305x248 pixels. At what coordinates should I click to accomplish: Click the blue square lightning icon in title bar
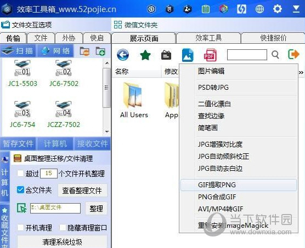pyautogui.click(x=241, y=9)
